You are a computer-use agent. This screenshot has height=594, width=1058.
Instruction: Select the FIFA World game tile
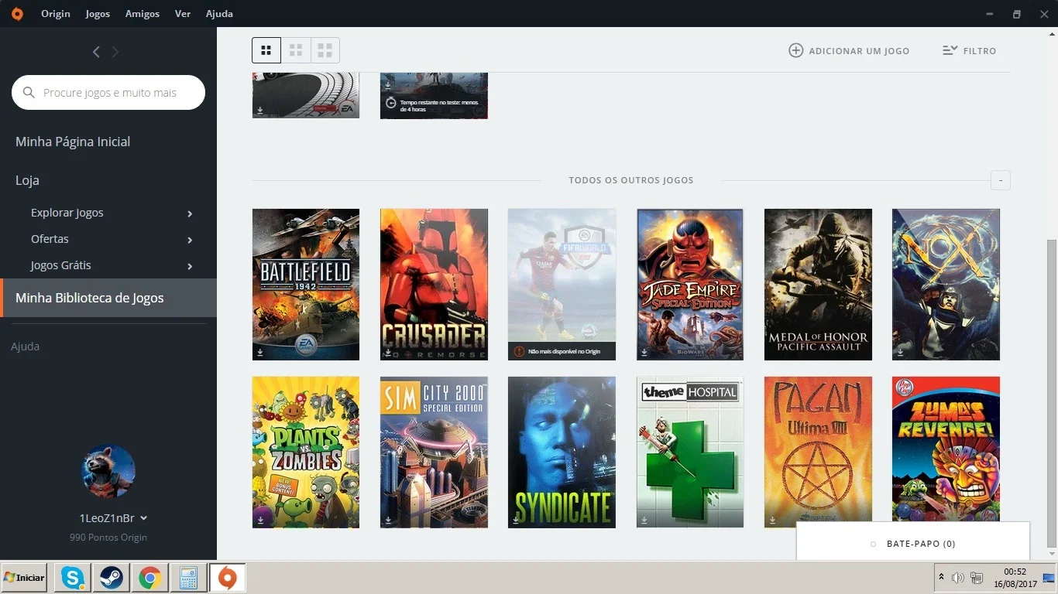(x=562, y=285)
